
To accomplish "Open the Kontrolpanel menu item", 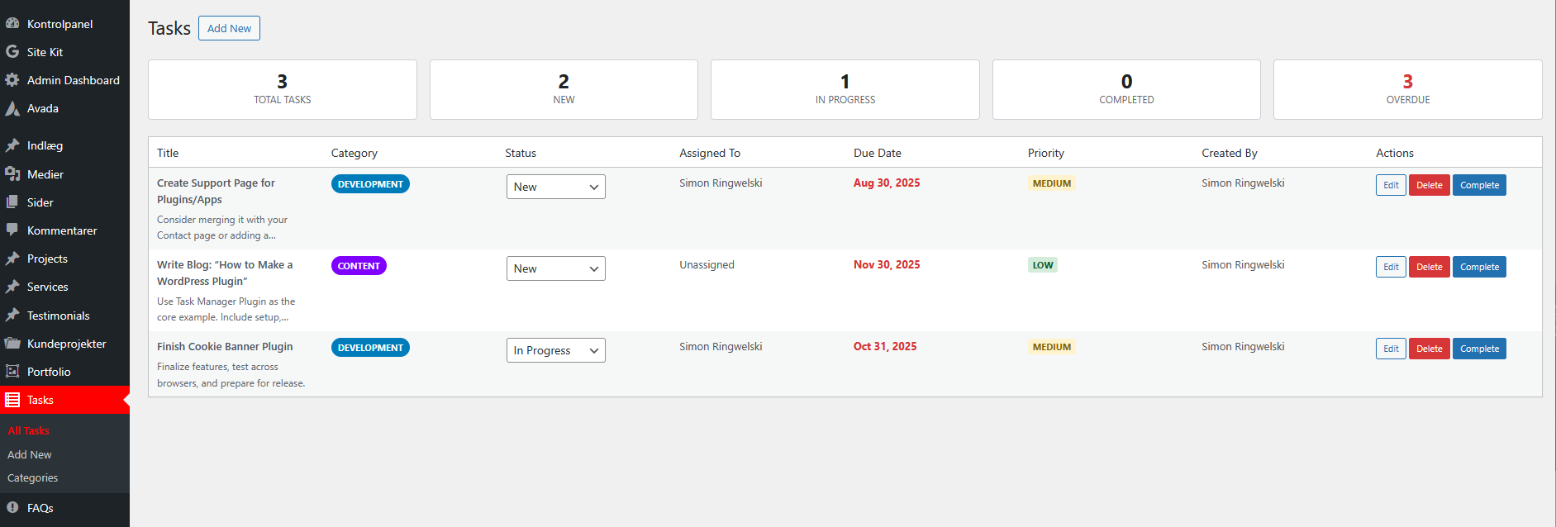I will [64, 23].
